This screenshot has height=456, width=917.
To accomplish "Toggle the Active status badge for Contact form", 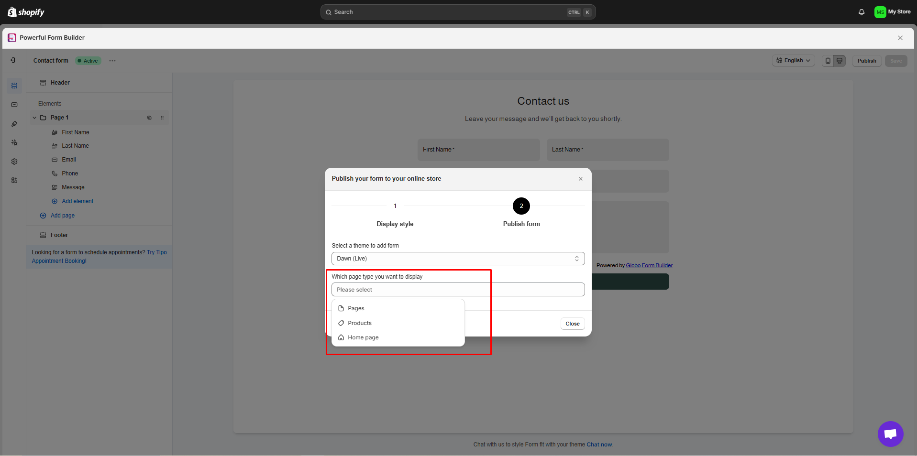I will click(x=88, y=61).
